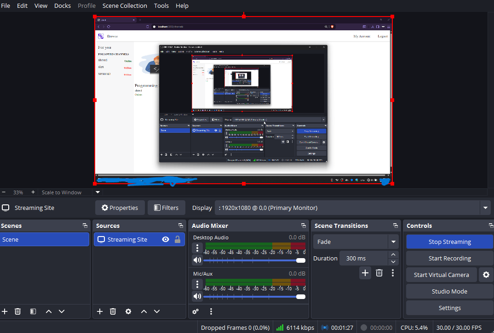
Task: Open advanced audio properties gears icon
Action: (195, 311)
